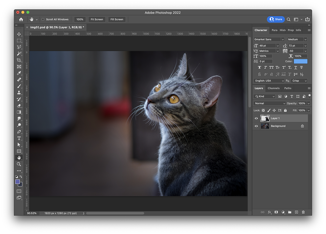Image resolution: width=326 pixels, height=234 pixels.
Task: Select the Dodge tool
Action: click(x=19, y=125)
